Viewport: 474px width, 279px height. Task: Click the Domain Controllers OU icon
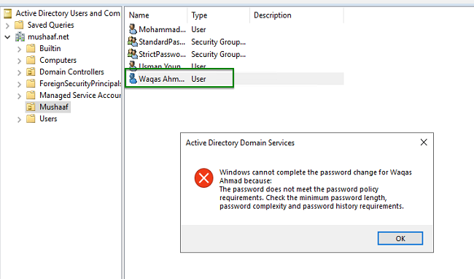[x=31, y=72]
